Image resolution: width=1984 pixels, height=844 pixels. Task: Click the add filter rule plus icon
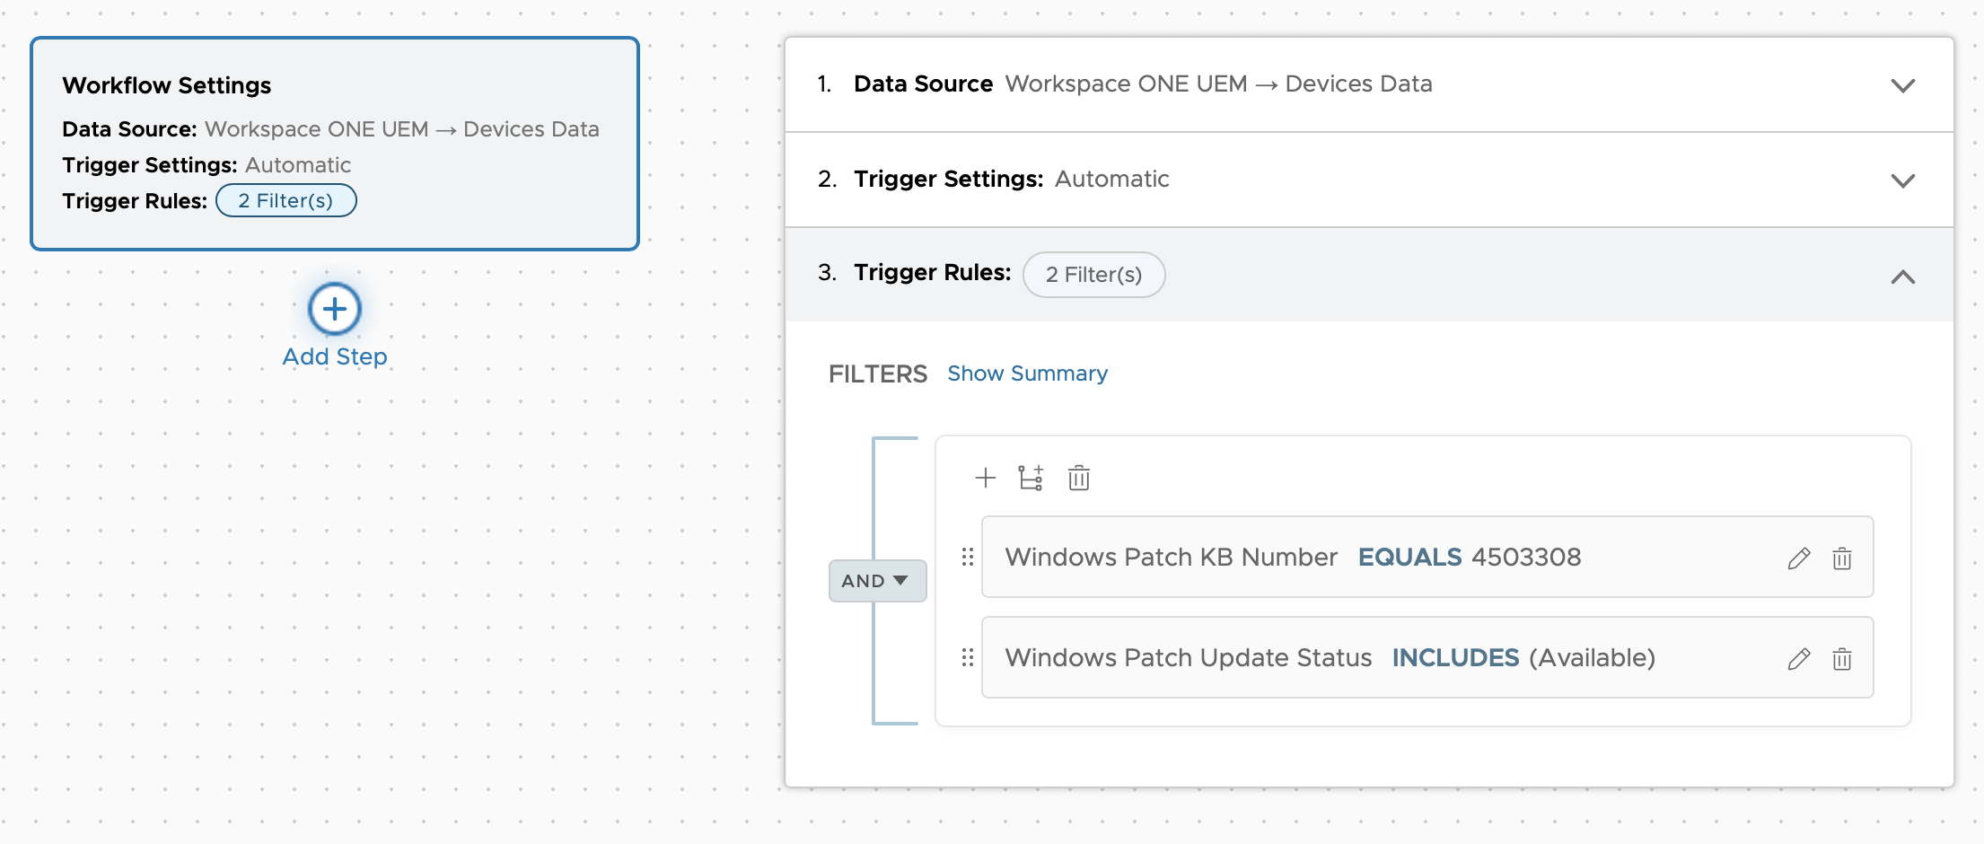(985, 478)
